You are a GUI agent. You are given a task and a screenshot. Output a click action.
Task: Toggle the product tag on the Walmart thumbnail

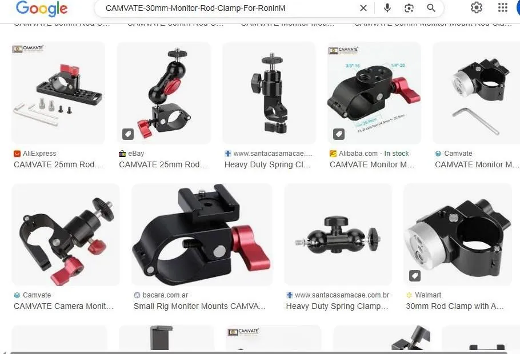coord(415,275)
